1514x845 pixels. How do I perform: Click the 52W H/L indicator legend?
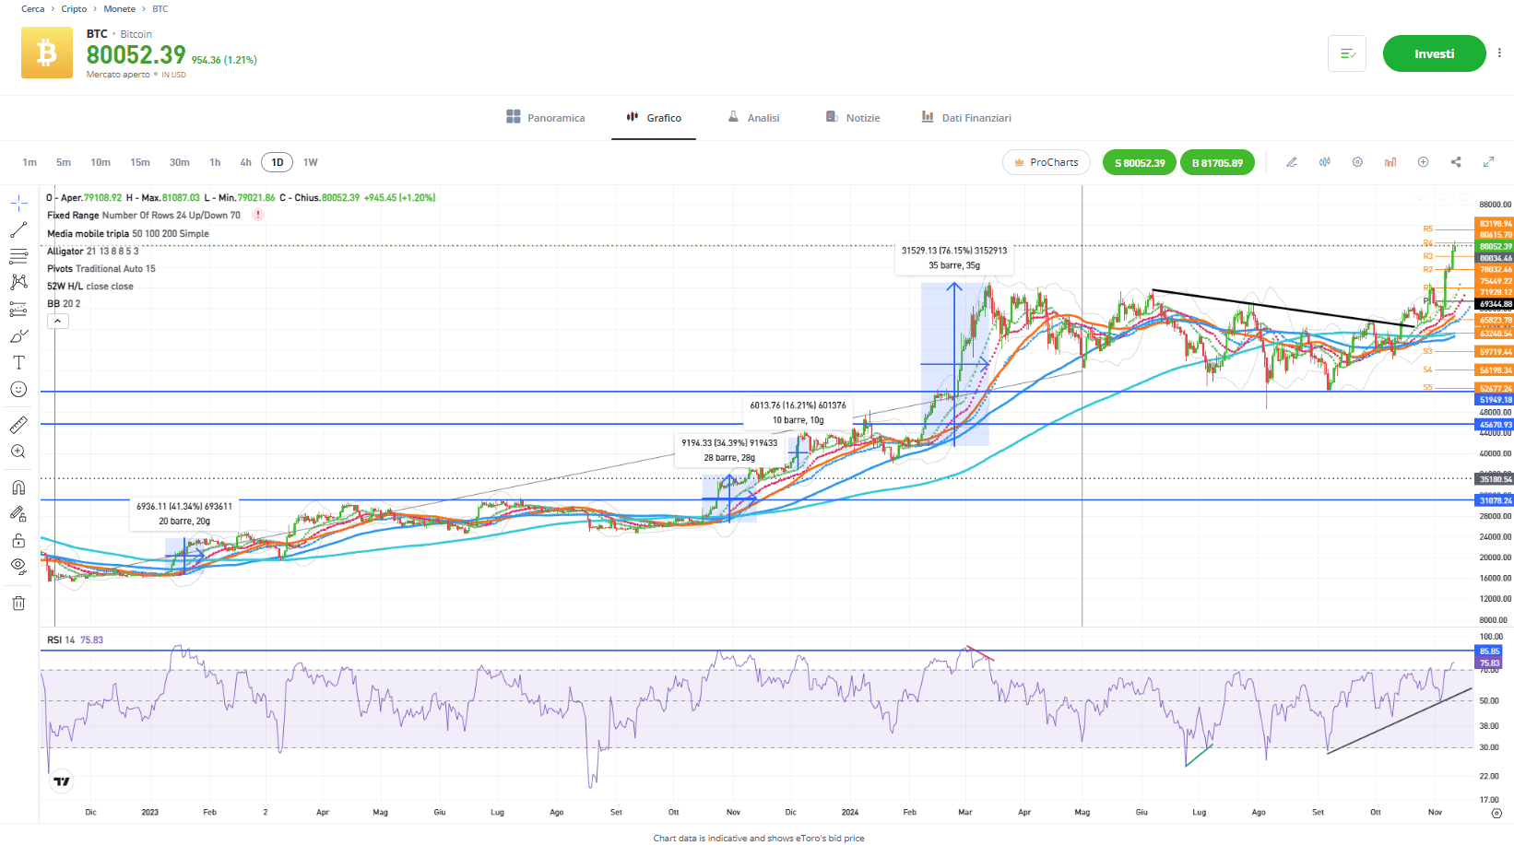90,286
